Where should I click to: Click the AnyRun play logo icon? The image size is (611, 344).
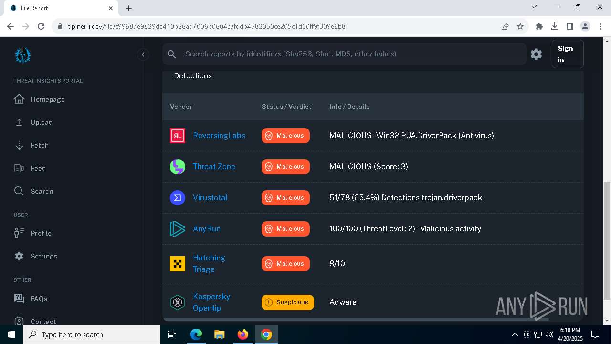point(178,229)
